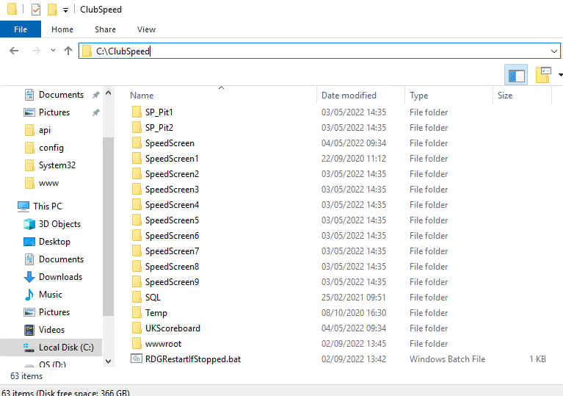Click the New folder quick access icon
The width and height of the screenshot is (563, 396).
tap(52, 10)
